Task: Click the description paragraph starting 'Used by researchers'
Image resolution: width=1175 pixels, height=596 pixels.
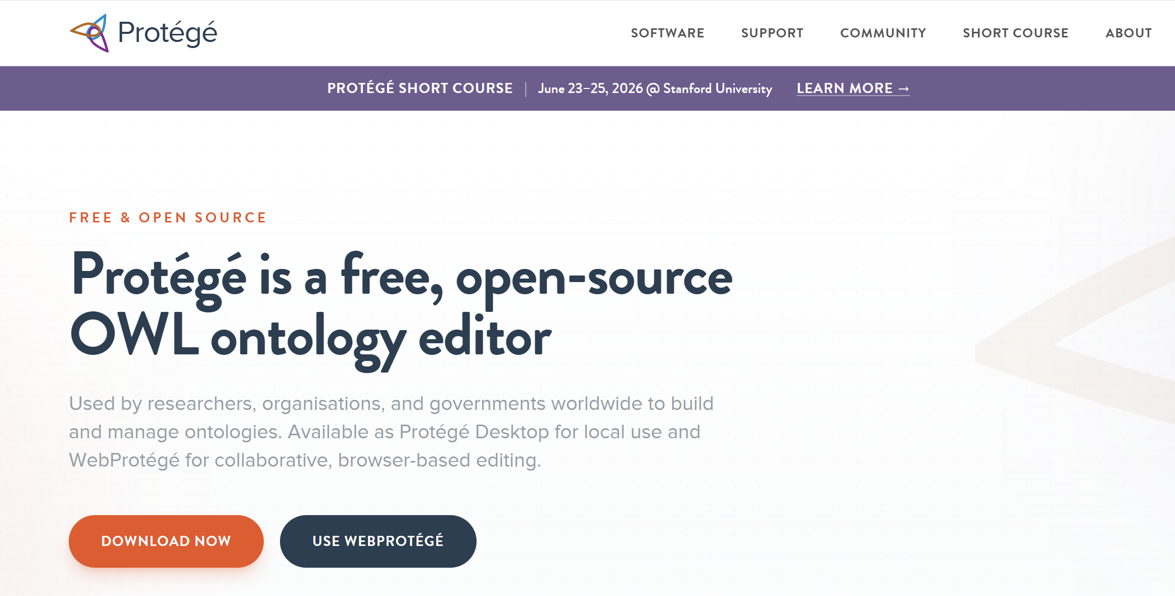Action: point(391,432)
